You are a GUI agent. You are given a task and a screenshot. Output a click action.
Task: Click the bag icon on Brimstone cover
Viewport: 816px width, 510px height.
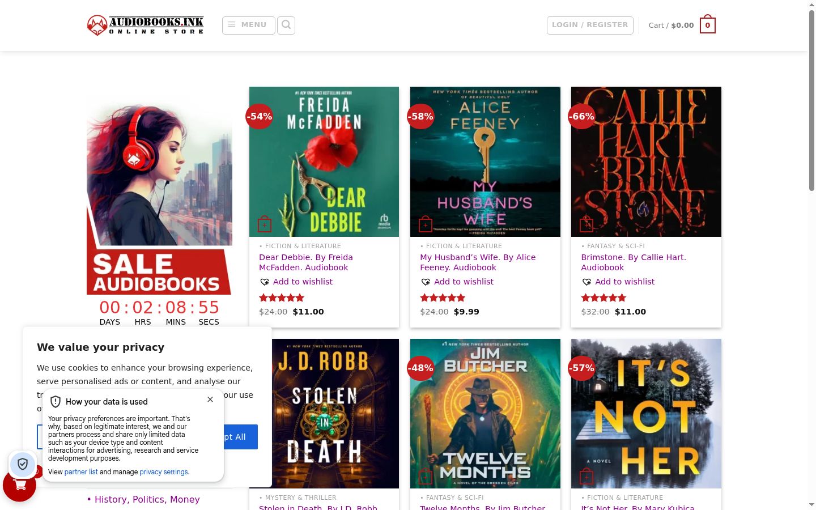[x=586, y=224]
